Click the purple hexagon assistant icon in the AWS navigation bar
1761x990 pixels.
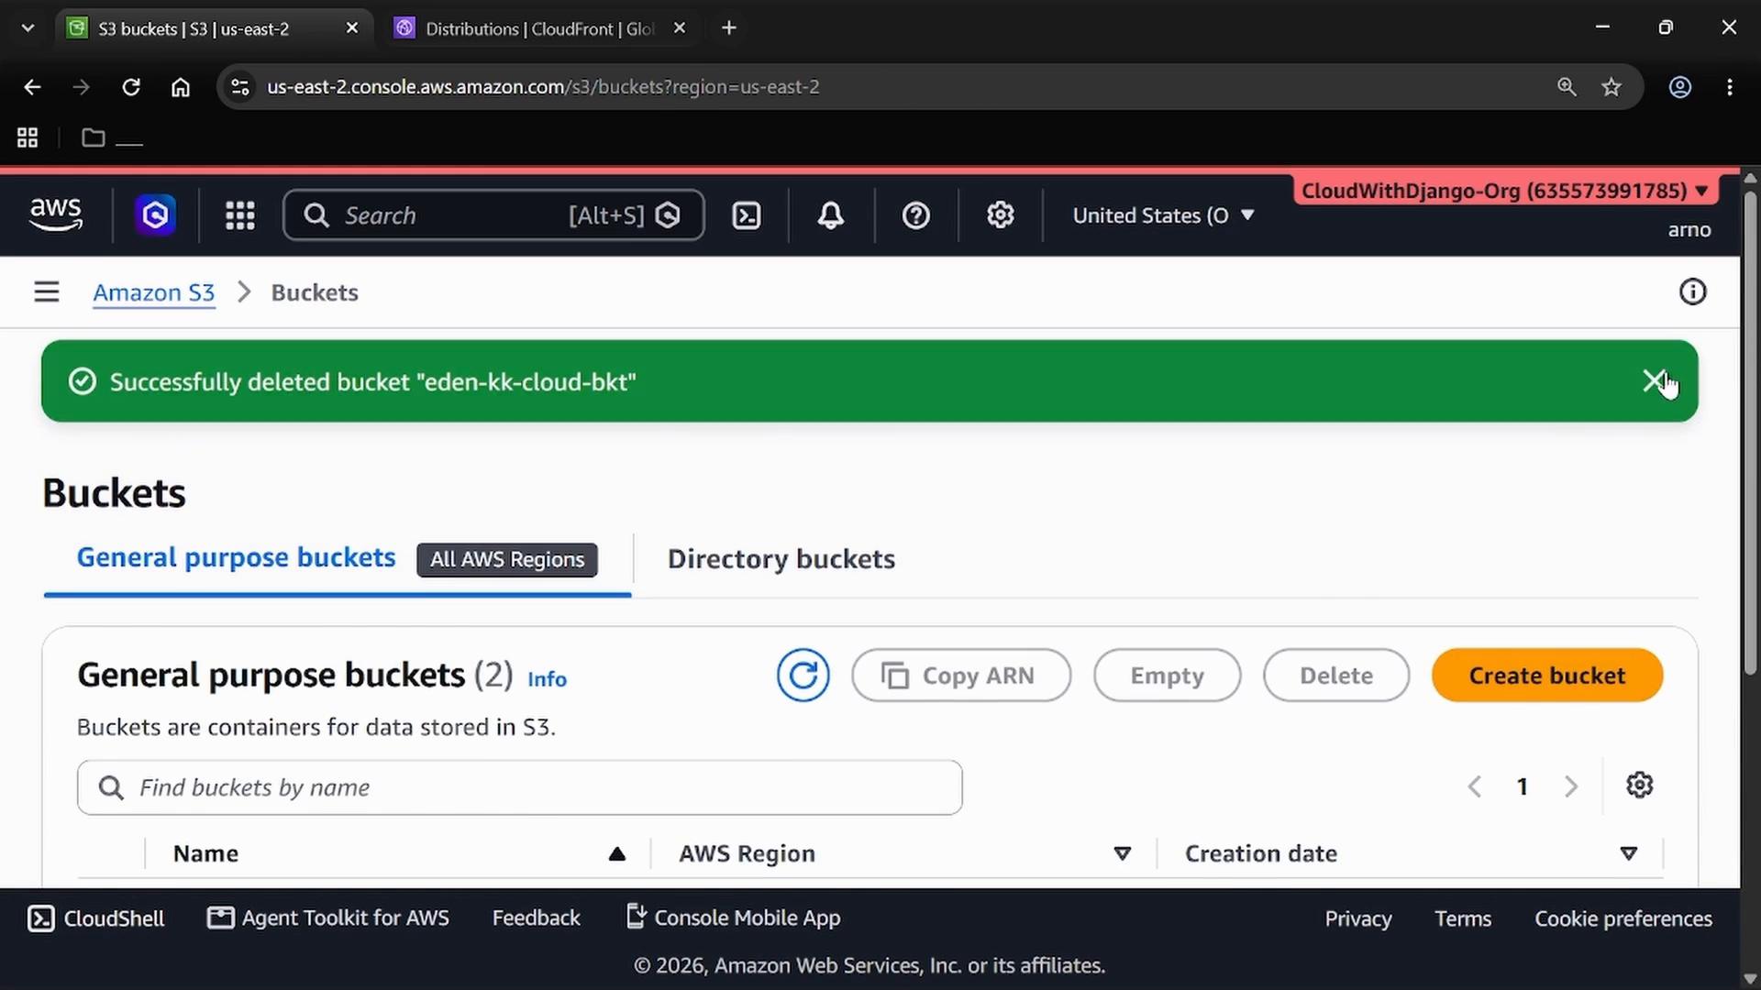pos(155,215)
